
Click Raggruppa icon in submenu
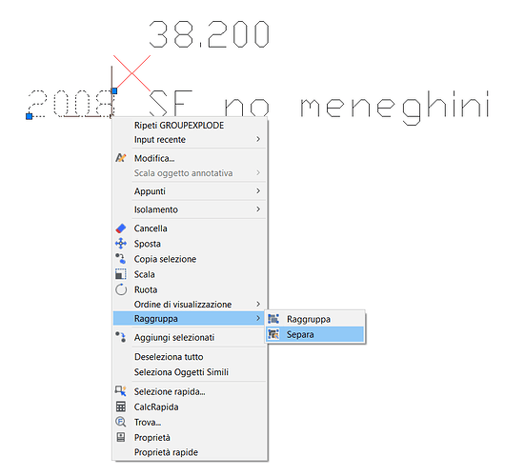click(273, 319)
